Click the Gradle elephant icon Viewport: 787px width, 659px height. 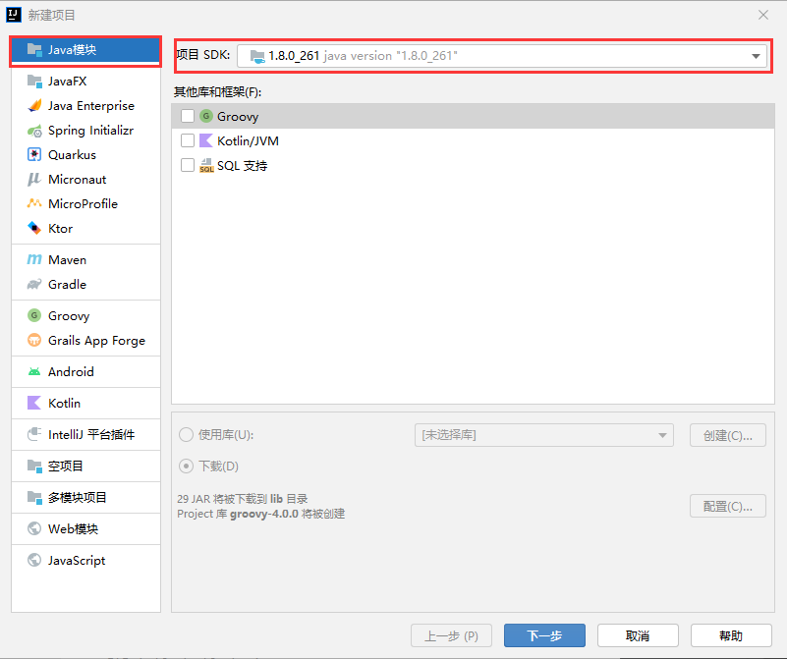pyautogui.click(x=34, y=285)
